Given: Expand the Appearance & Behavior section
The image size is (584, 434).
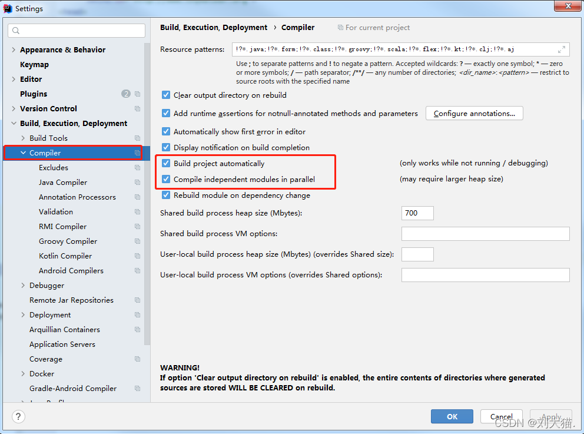Looking at the screenshot, I should [x=14, y=50].
